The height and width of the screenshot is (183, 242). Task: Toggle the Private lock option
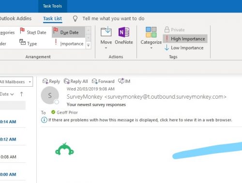tap(175, 30)
